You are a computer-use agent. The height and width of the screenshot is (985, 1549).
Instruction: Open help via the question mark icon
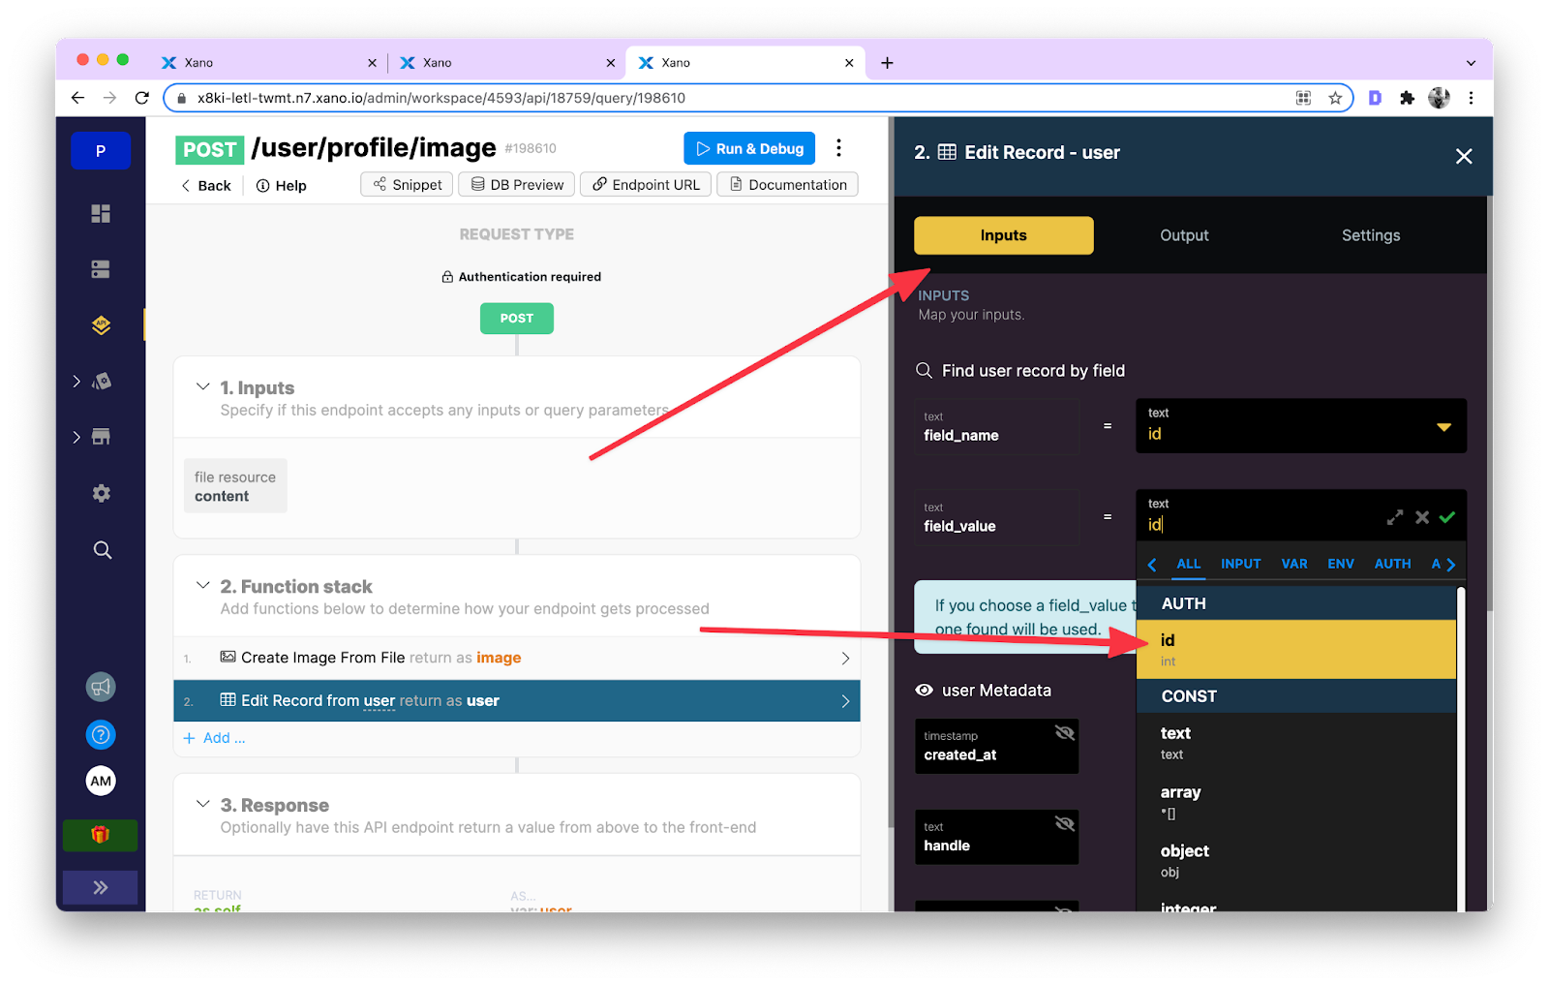[x=101, y=734]
